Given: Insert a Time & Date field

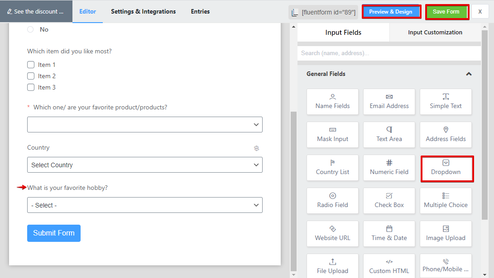Looking at the screenshot, I should tap(389, 233).
